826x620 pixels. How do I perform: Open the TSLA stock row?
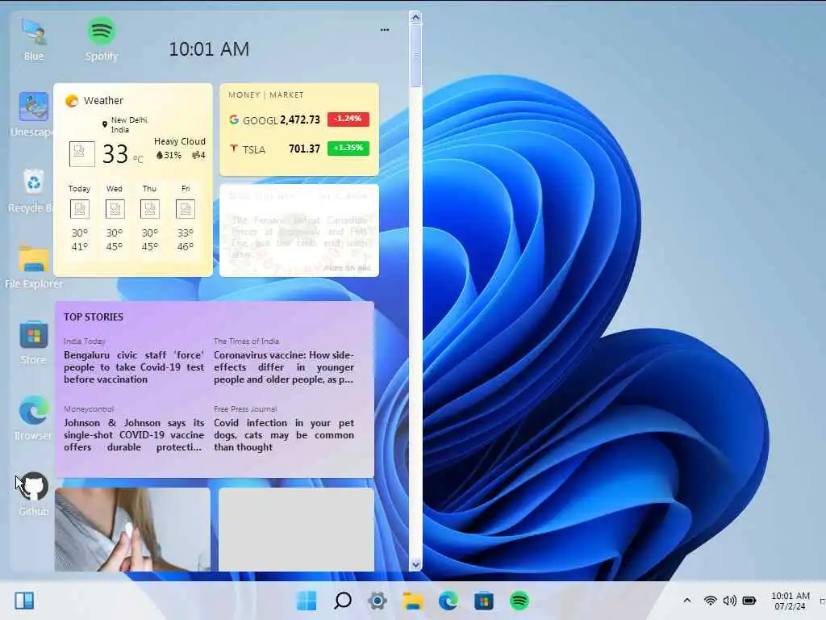pos(299,149)
